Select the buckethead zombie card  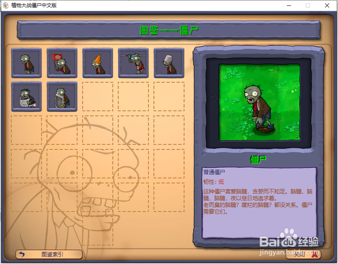[x=169, y=63]
